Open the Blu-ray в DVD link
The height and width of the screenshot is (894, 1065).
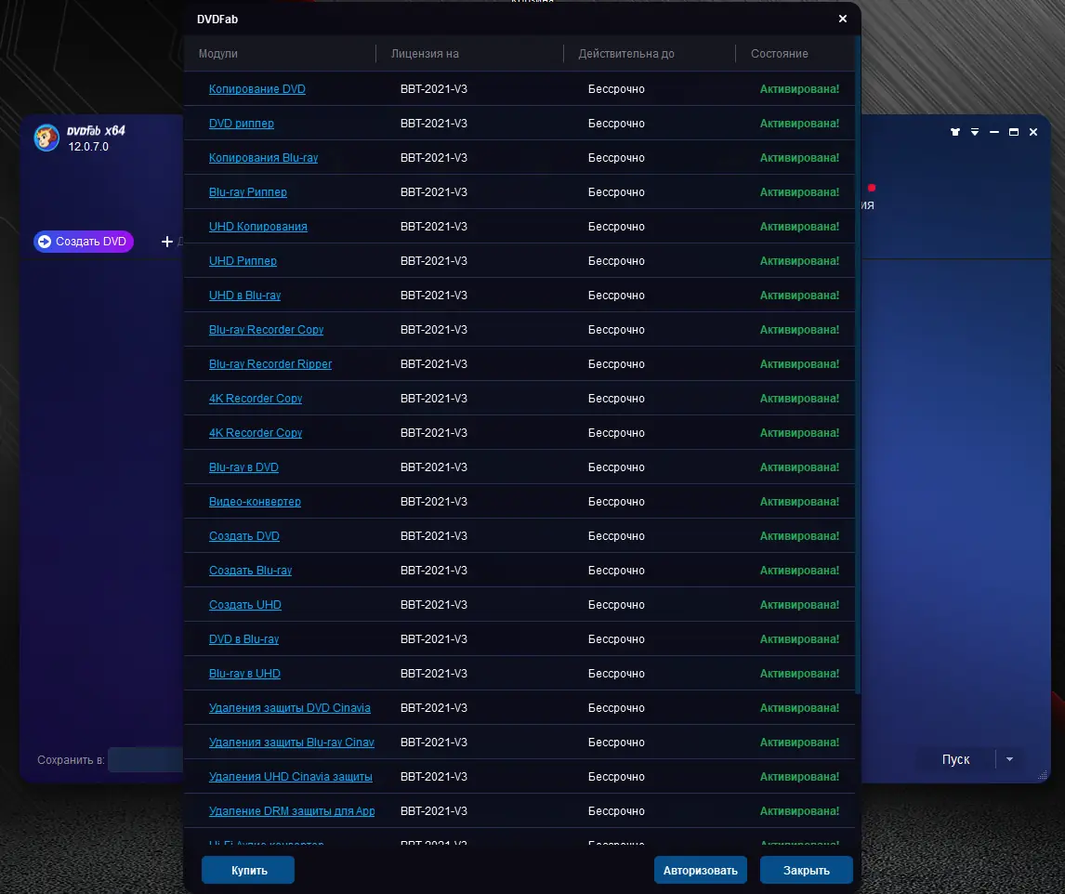point(243,467)
